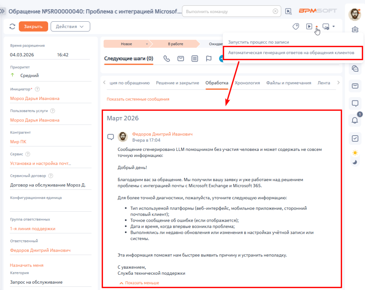Click the flag icon in next steps
Viewport: 365px width, 290px height.
[209, 59]
